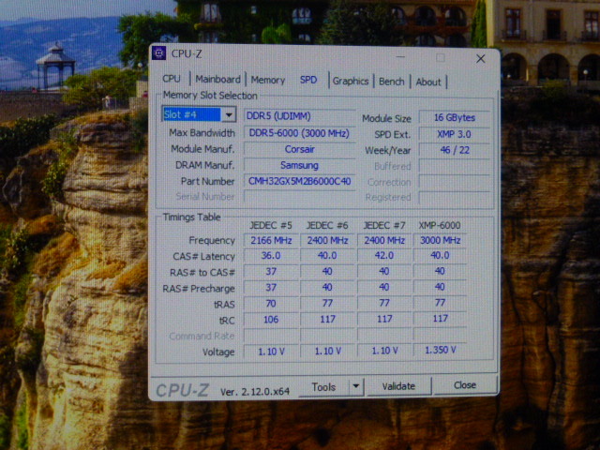
Task: Click the 3000 MHz XMP frequency cell
Action: pyautogui.click(x=440, y=240)
